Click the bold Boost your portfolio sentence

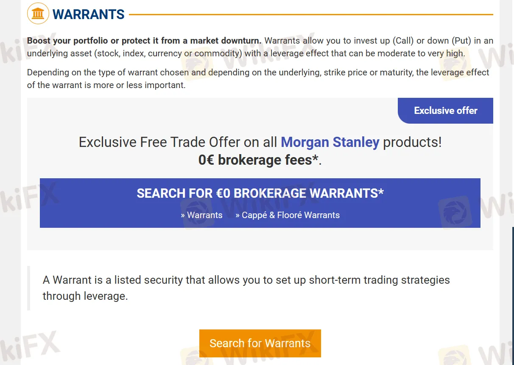[144, 41]
